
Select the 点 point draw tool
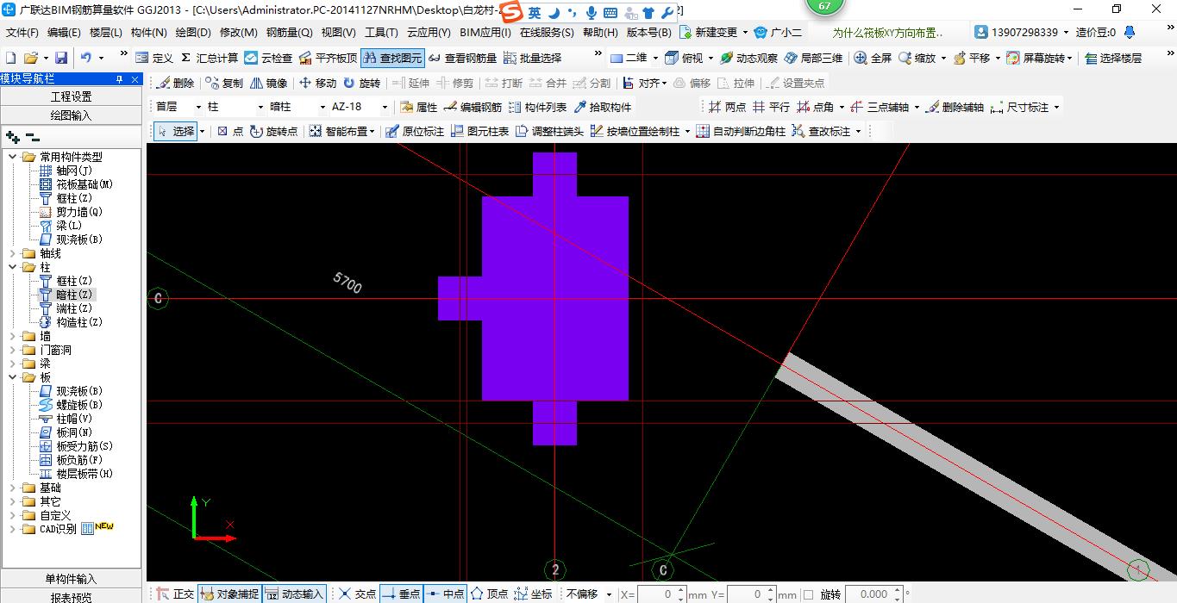click(229, 131)
